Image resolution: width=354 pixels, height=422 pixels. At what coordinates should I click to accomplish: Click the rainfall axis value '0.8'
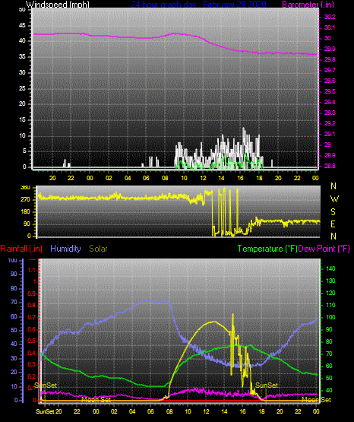[x=32, y=306]
